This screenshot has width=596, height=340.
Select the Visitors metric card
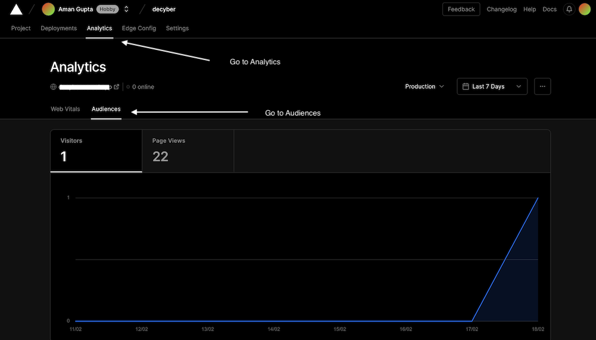click(96, 151)
